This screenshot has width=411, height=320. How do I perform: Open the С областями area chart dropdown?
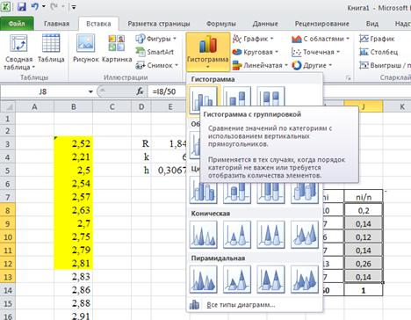[321, 39]
